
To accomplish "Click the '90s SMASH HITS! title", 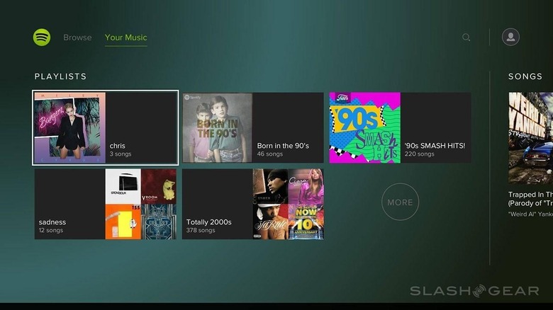I will coord(435,146).
